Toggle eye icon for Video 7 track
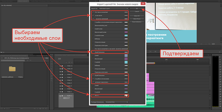This screenshot has height=112, width=222. coord(60,78)
